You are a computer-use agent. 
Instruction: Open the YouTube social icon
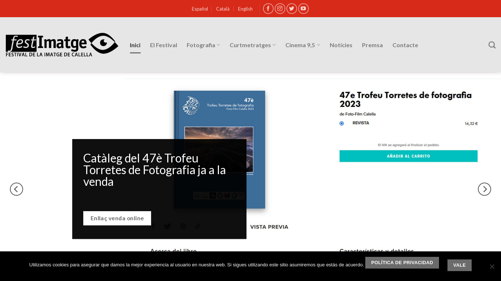click(x=303, y=8)
